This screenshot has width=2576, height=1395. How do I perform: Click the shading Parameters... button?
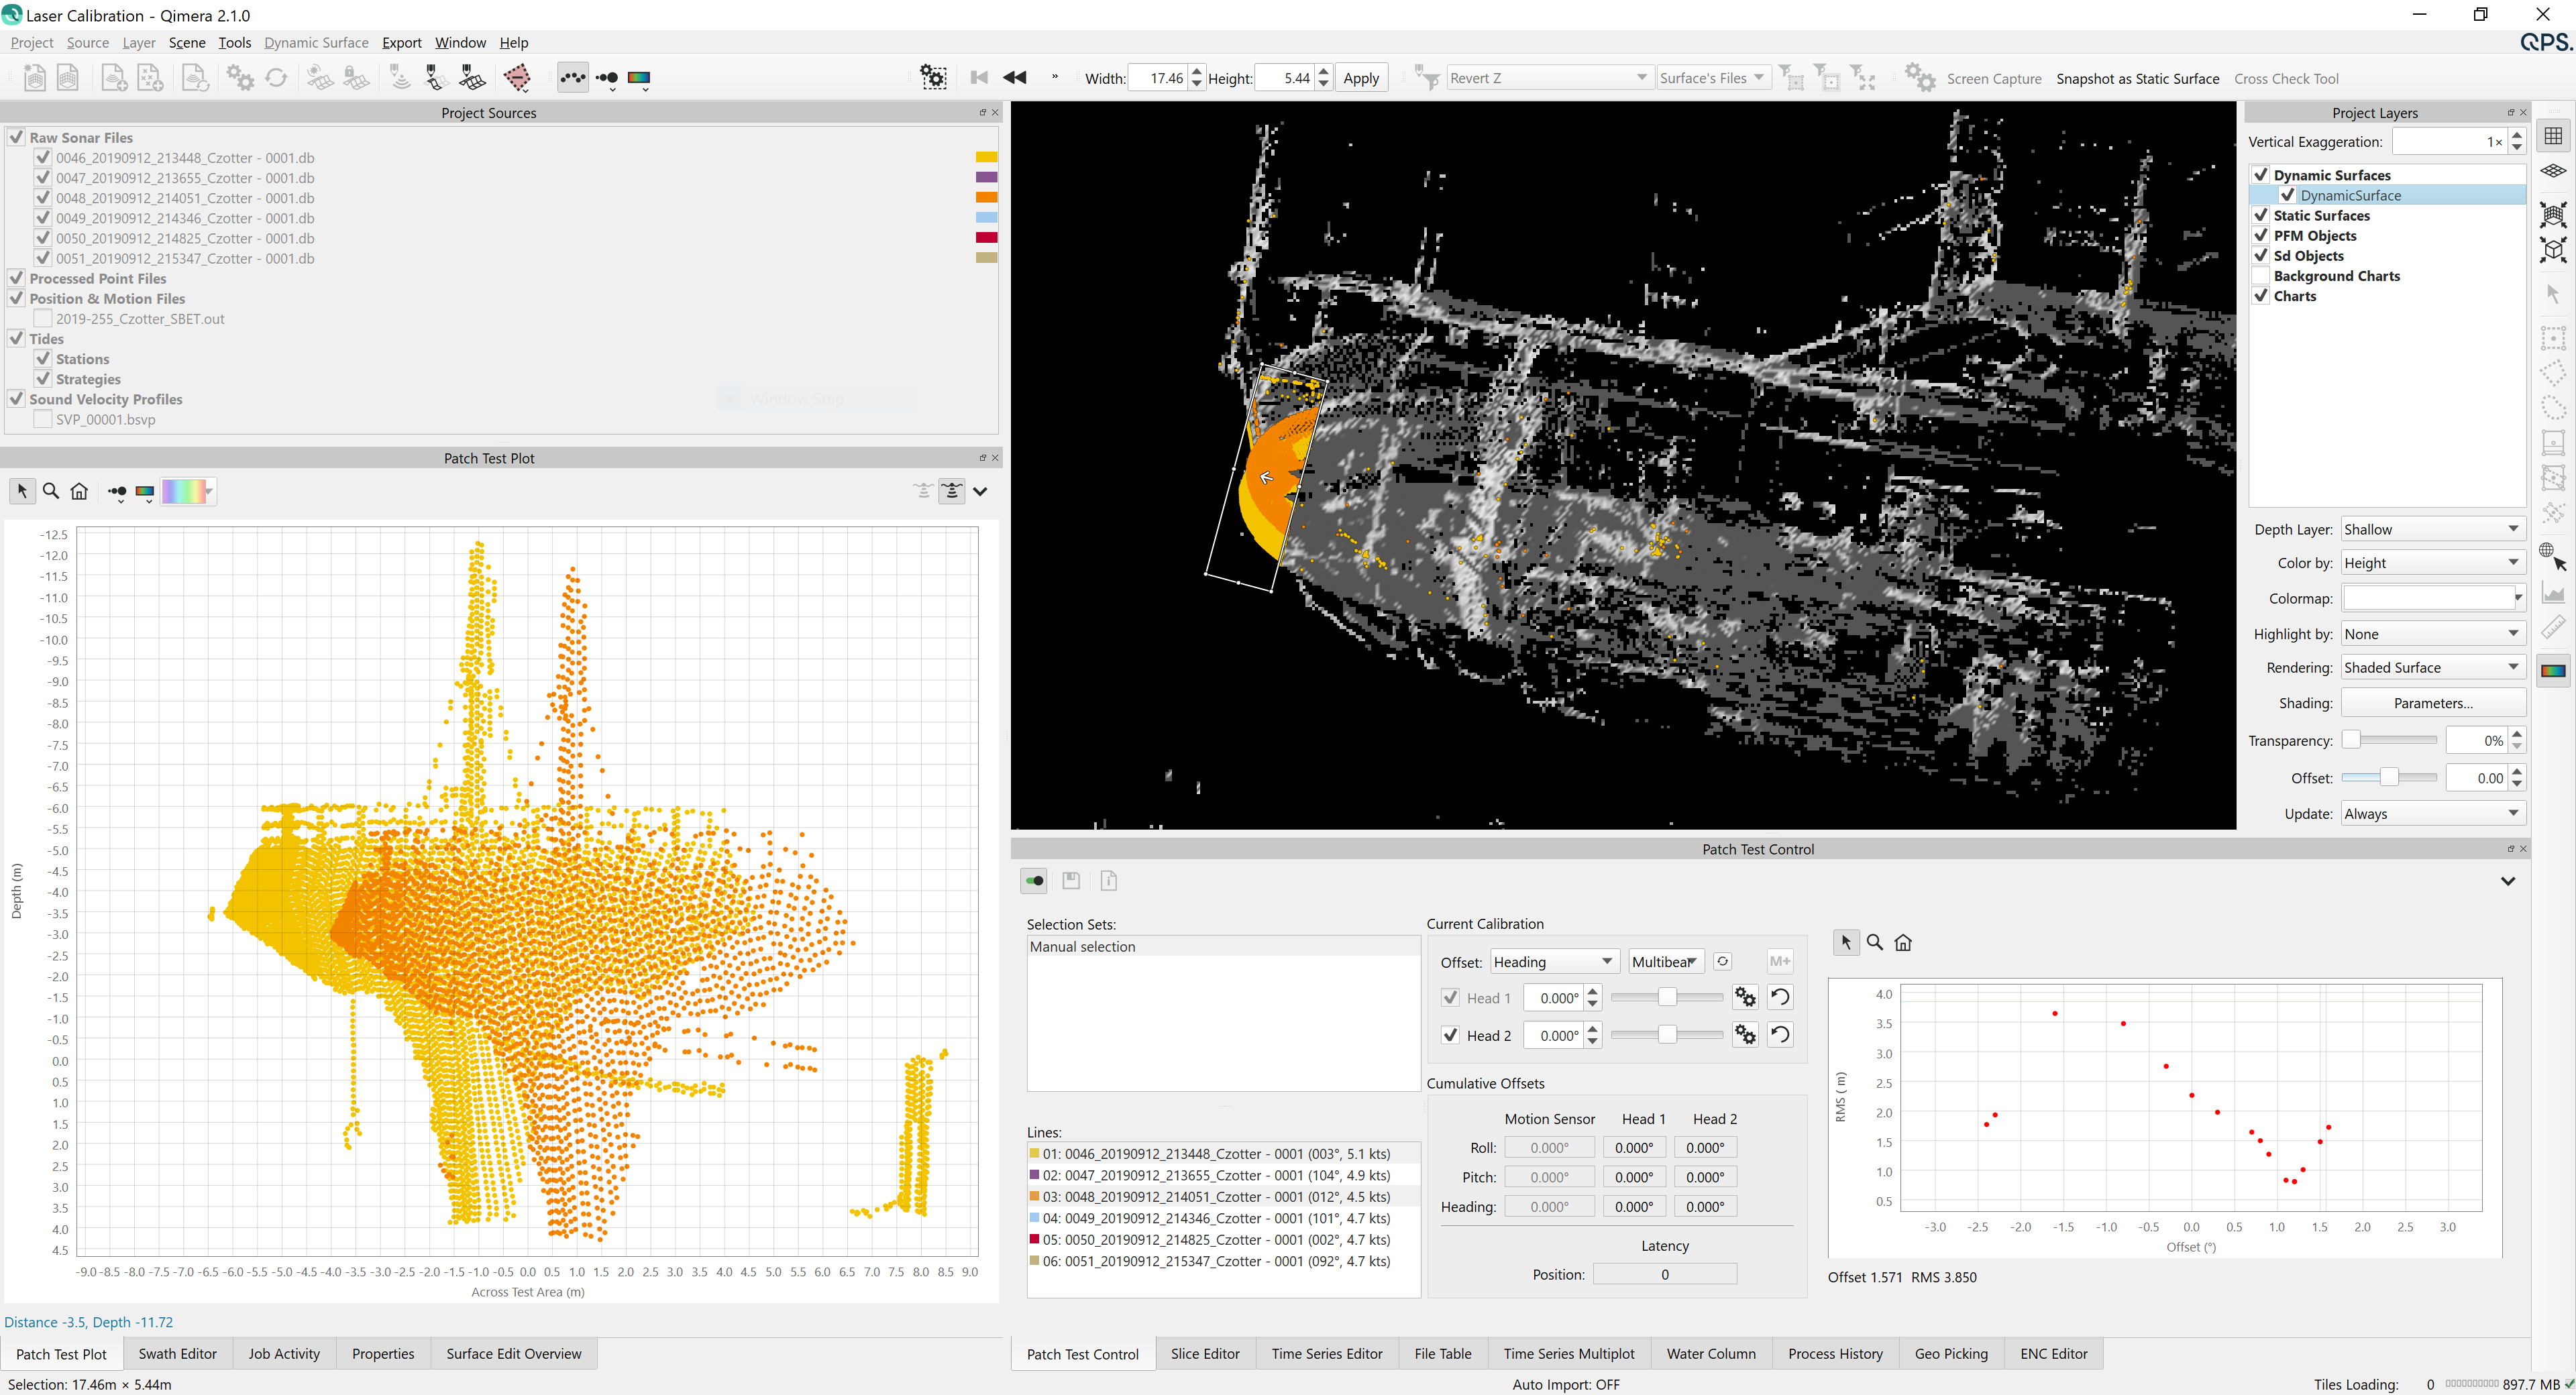coord(2433,703)
